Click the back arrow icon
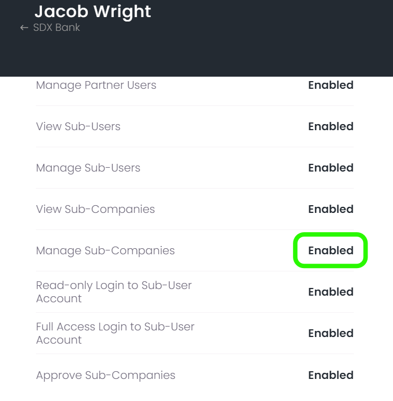Image resolution: width=393 pixels, height=401 pixels. pos(24,28)
